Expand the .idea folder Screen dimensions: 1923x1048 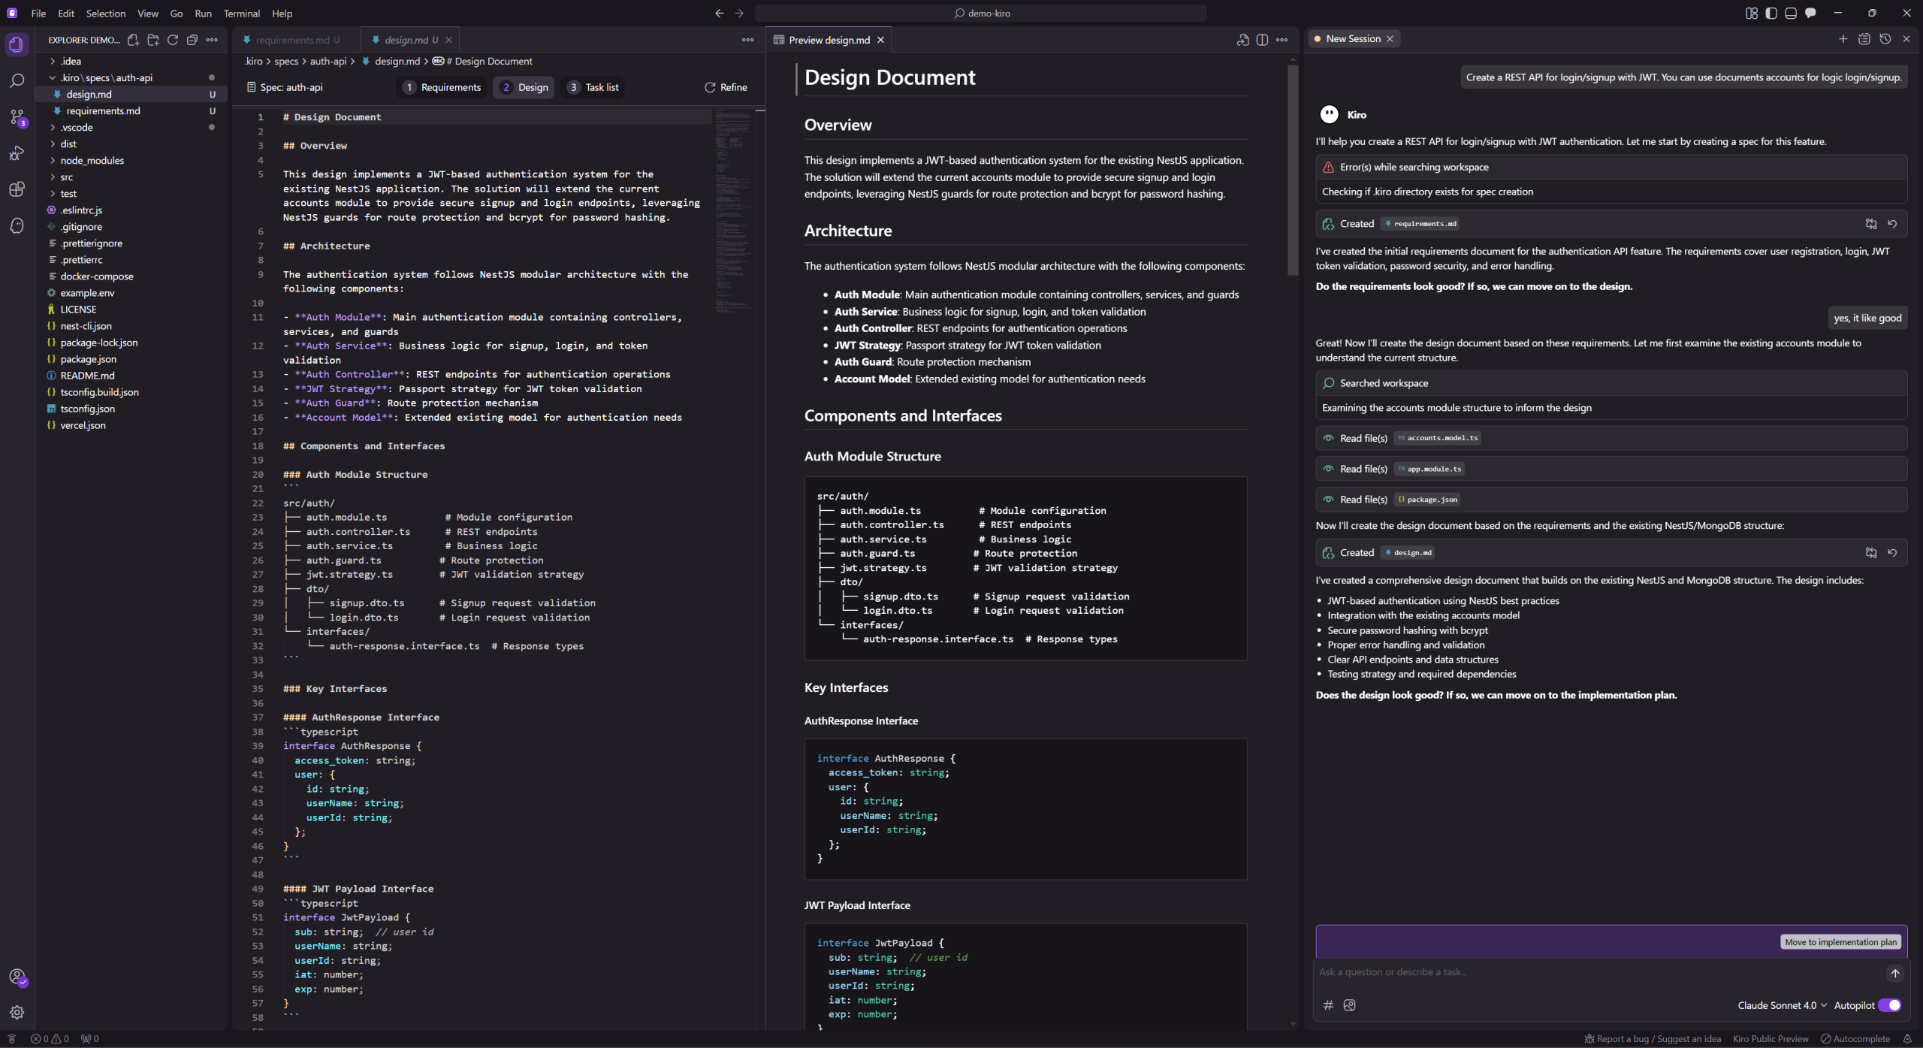pyautogui.click(x=131, y=62)
